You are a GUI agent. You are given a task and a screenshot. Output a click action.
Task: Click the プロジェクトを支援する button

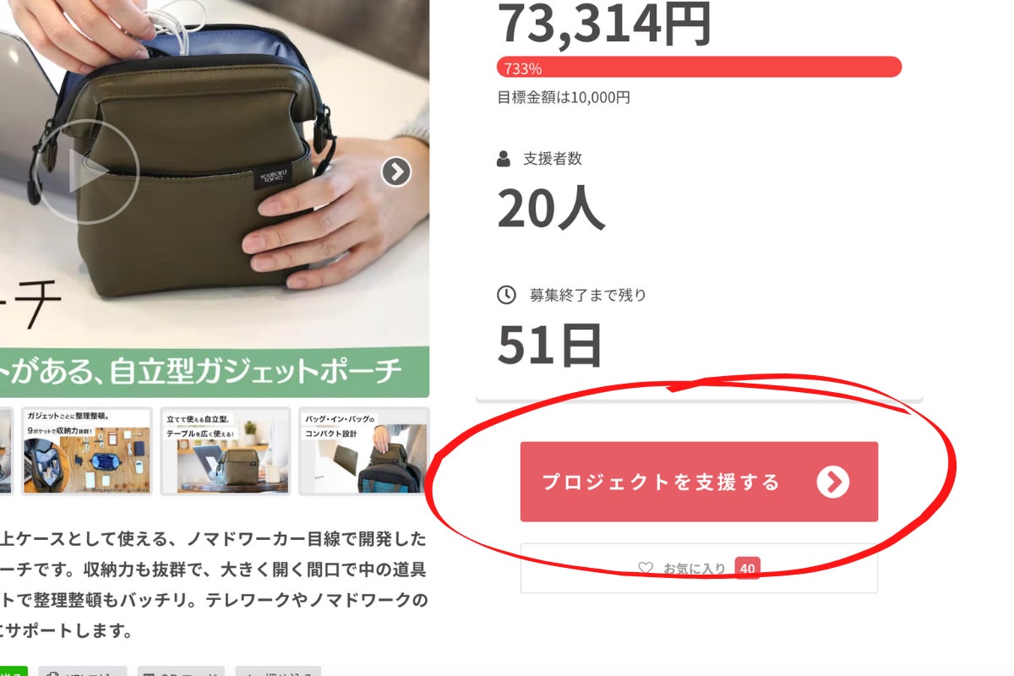tap(699, 482)
